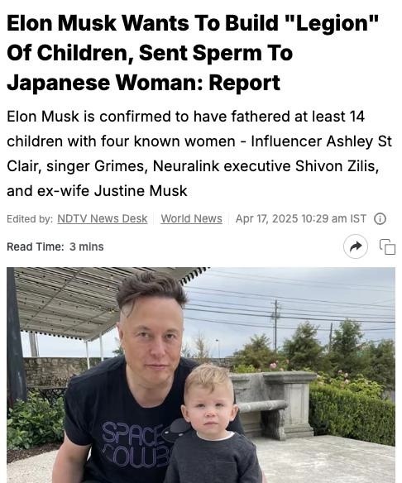Go to the World News section link
The image size is (402, 483).
(191, 218)
